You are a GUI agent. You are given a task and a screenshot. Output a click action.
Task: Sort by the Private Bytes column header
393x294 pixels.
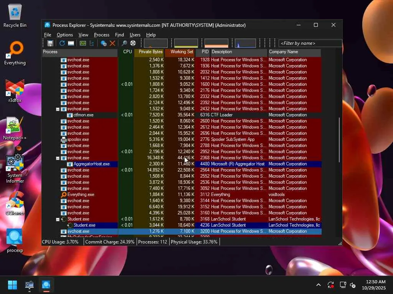click(x=149, y=52)
